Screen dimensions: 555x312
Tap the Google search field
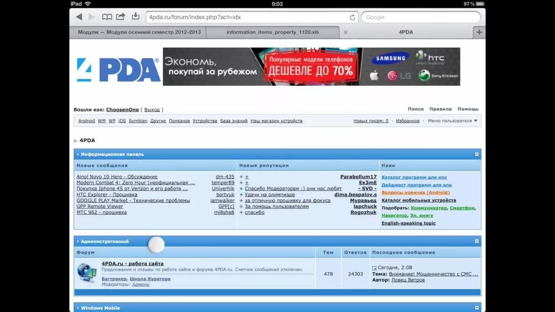(421, 17)
